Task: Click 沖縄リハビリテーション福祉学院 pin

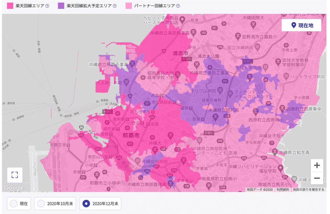Action: (x=280, y=168)
